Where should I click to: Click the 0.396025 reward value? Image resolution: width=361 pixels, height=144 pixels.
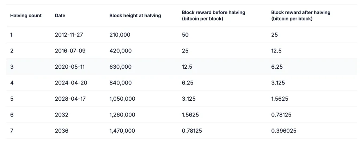click(x=284, y=131)
